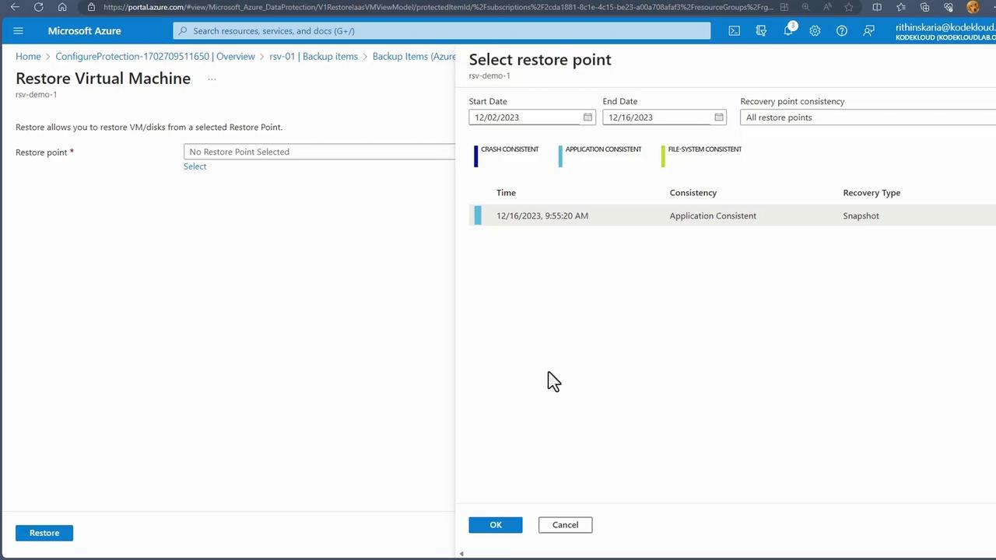Click the blue Restore button
Screen dimensions: 996x560
click(44, 533)
